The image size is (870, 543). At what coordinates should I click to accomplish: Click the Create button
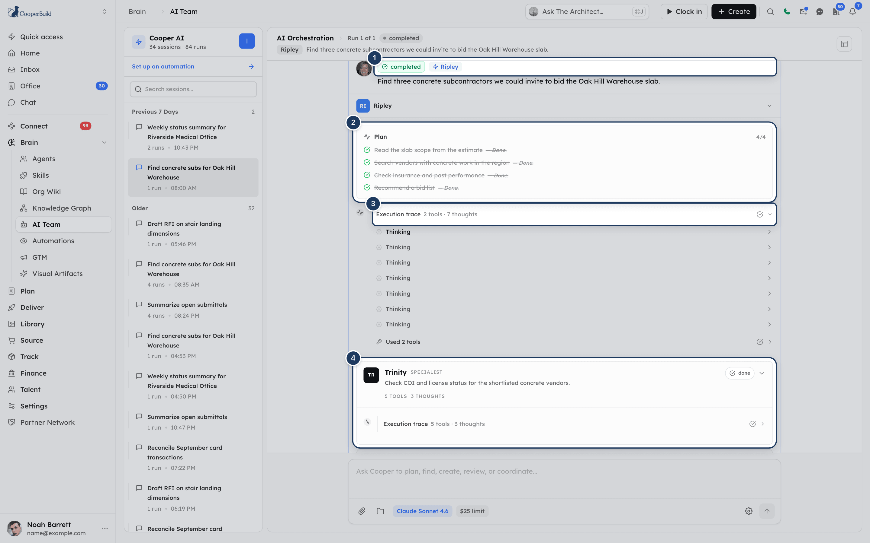[x=733, y=11]
